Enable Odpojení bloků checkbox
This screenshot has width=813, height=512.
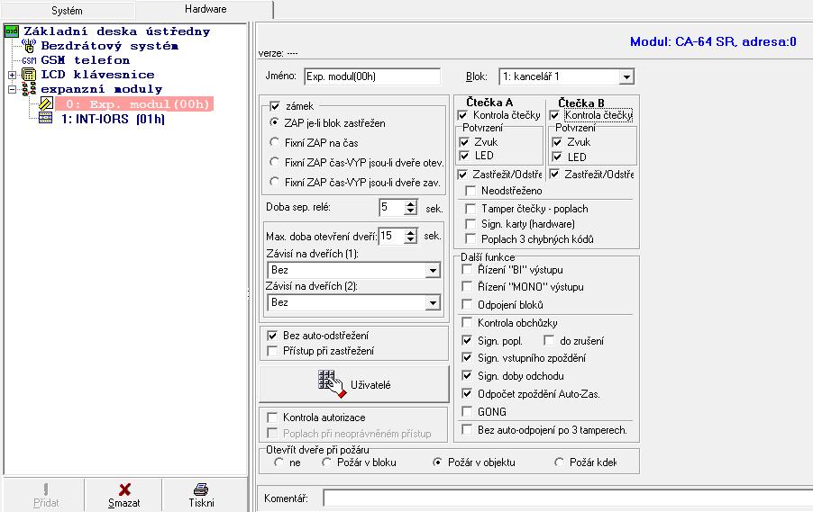click(467, 304)
